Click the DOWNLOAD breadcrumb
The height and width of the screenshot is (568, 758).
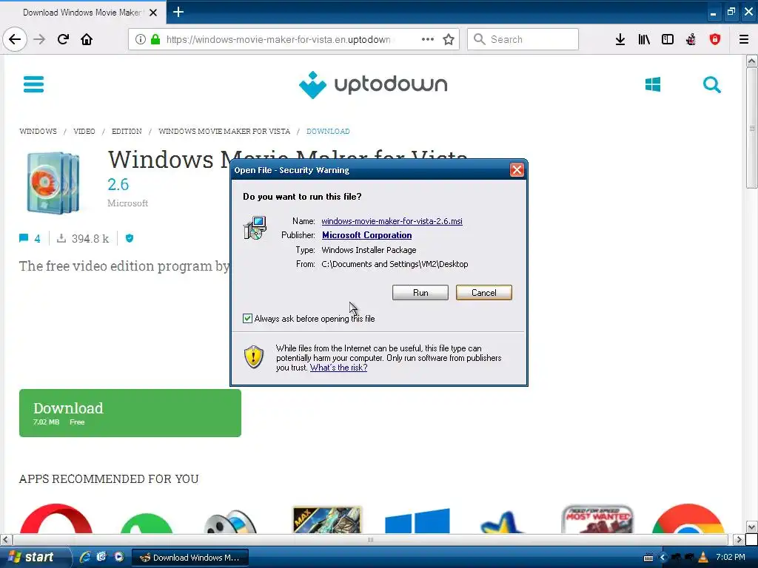(x=328, y=132)
